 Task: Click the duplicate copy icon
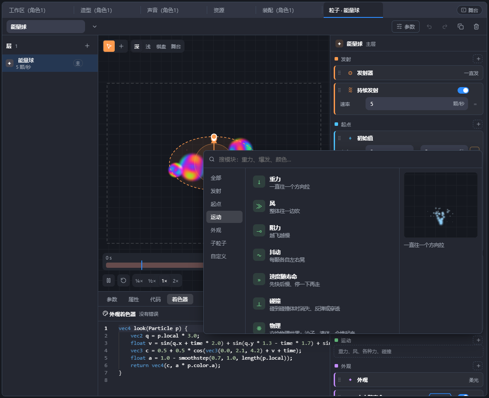click(461, 27)
